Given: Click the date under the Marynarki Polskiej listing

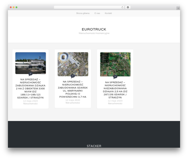Looking at the screenshot, I should 73,100.
